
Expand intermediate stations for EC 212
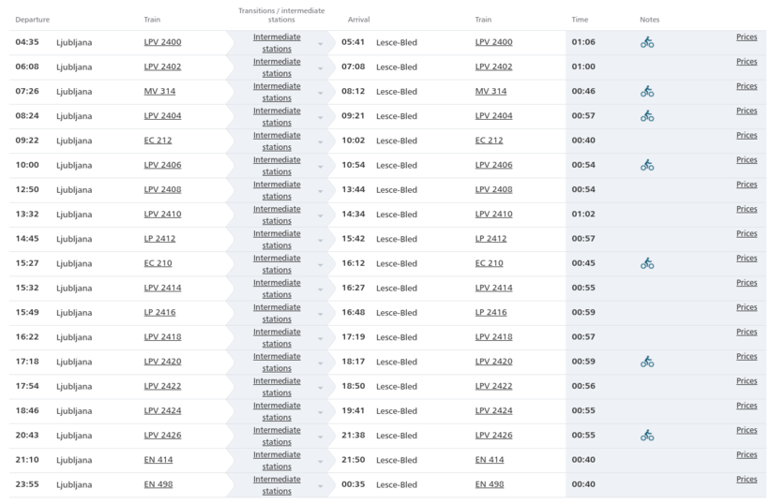coord(278,141)
